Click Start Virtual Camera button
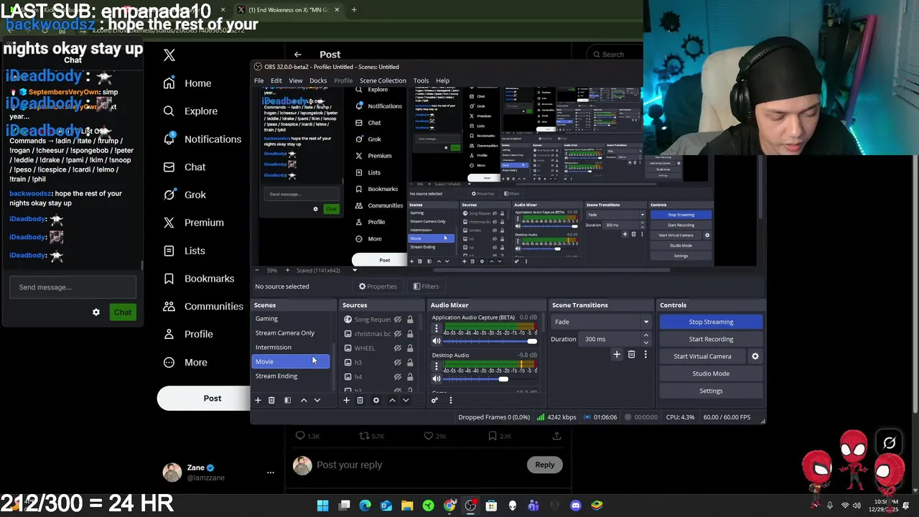The image size is (919, 517). [702, 356]
